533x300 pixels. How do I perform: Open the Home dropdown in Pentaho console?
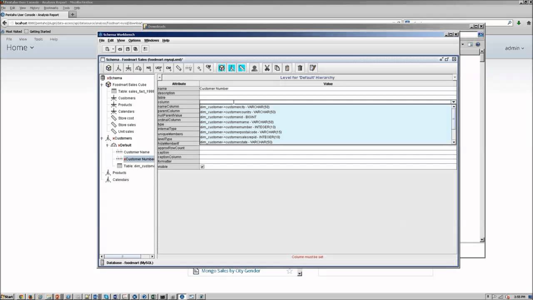(20, 47)
